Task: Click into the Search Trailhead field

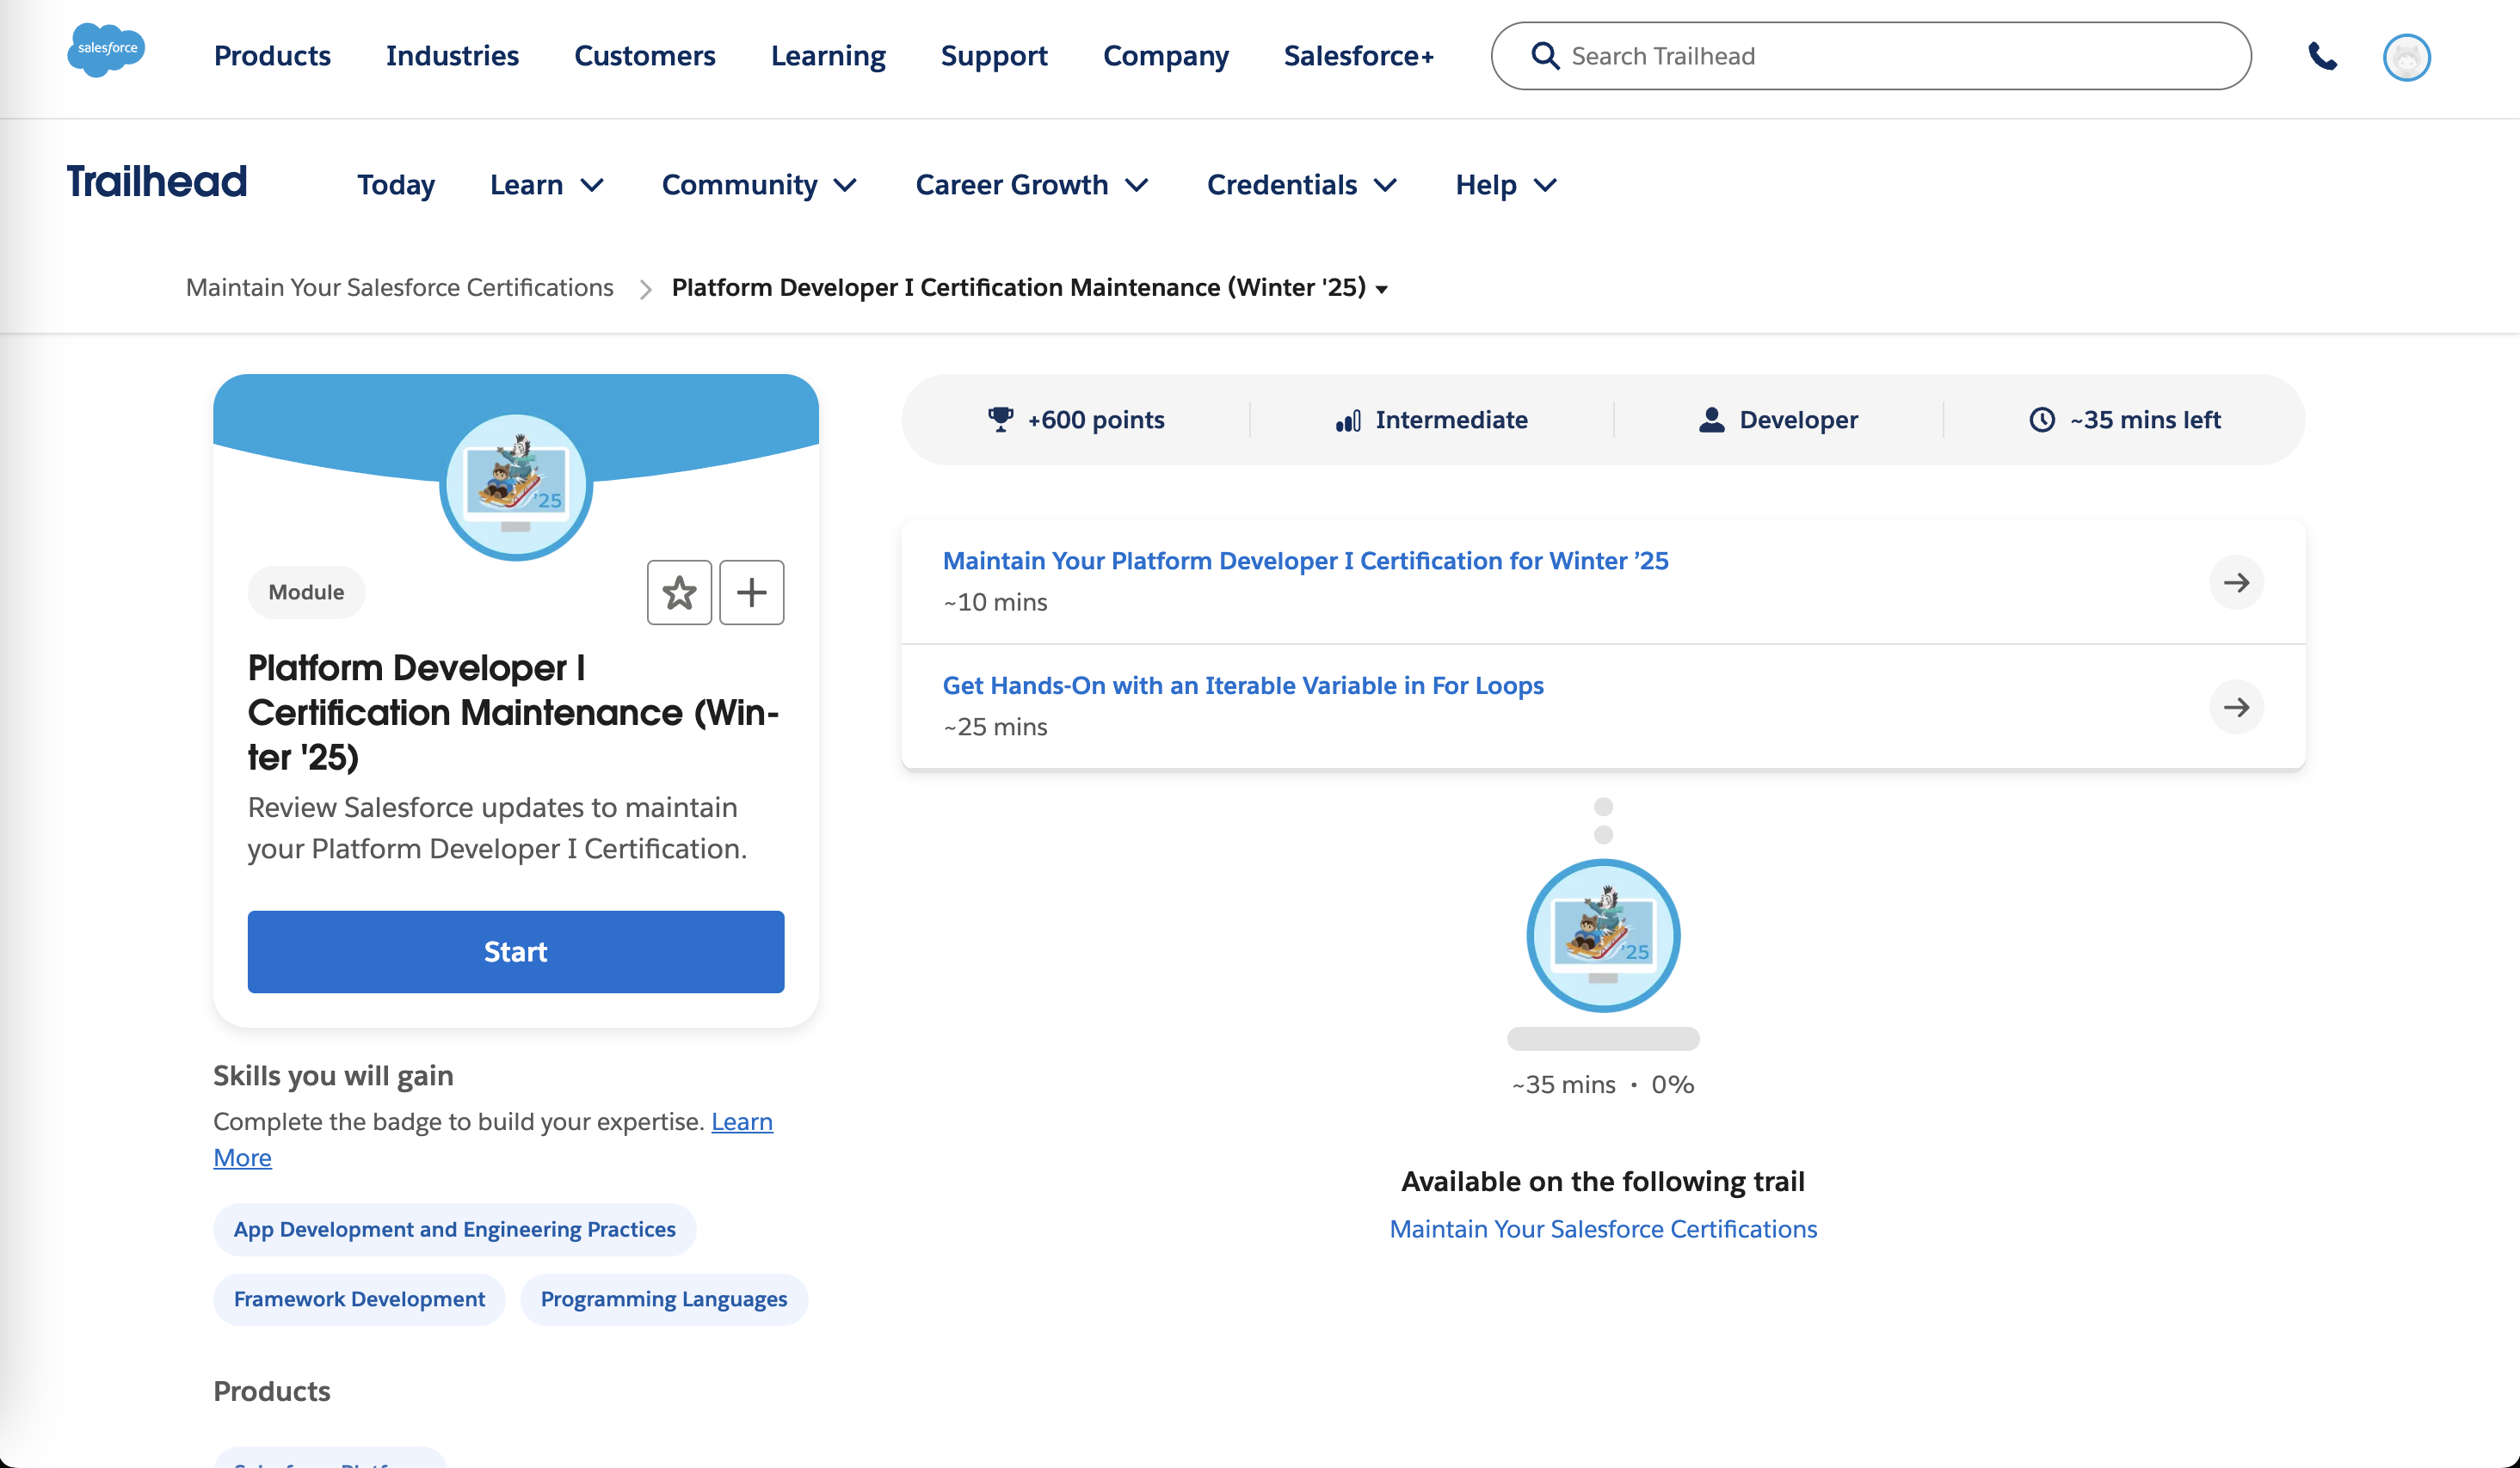Action: (1900, 56)
